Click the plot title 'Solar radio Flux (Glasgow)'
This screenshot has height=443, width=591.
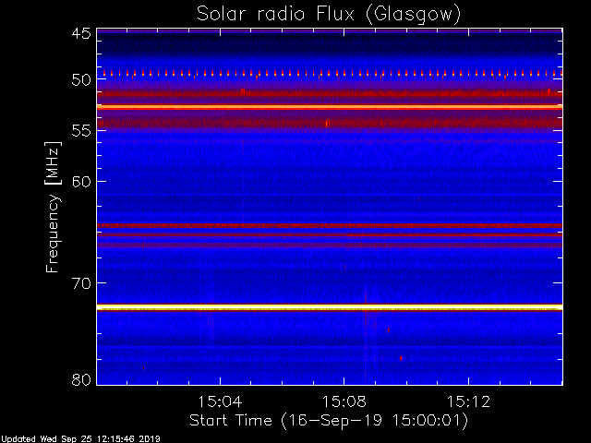click(329, 15)
